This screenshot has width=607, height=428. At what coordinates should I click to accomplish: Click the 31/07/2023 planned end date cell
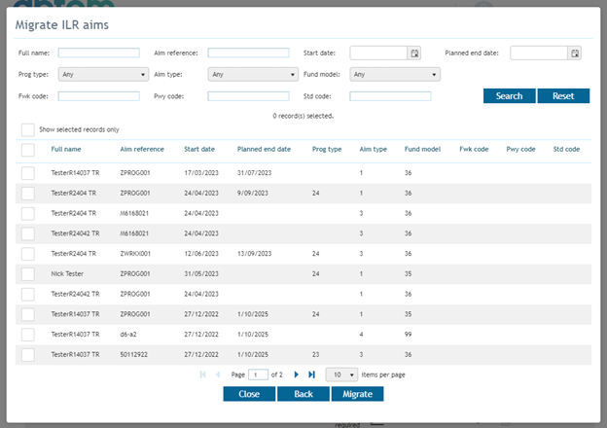(x=254, y=173)
